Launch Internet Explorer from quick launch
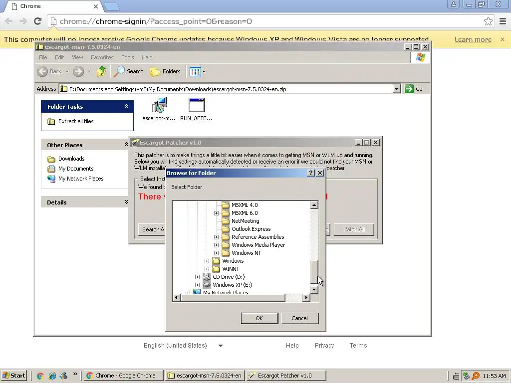511x383 pixels. click(52, 376)
